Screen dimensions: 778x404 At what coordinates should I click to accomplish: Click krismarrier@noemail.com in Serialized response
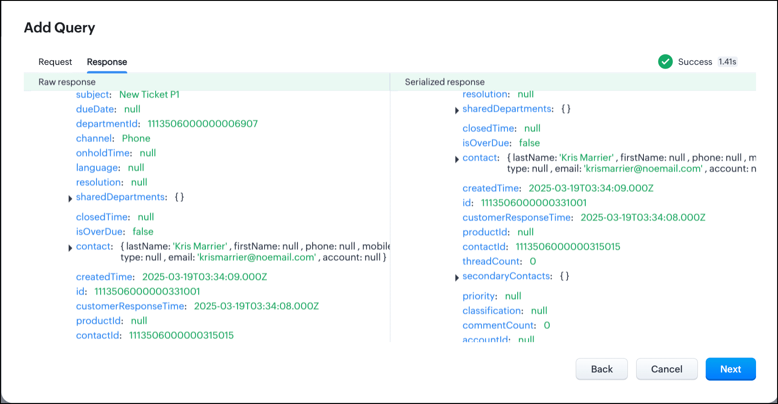[643, 169]
